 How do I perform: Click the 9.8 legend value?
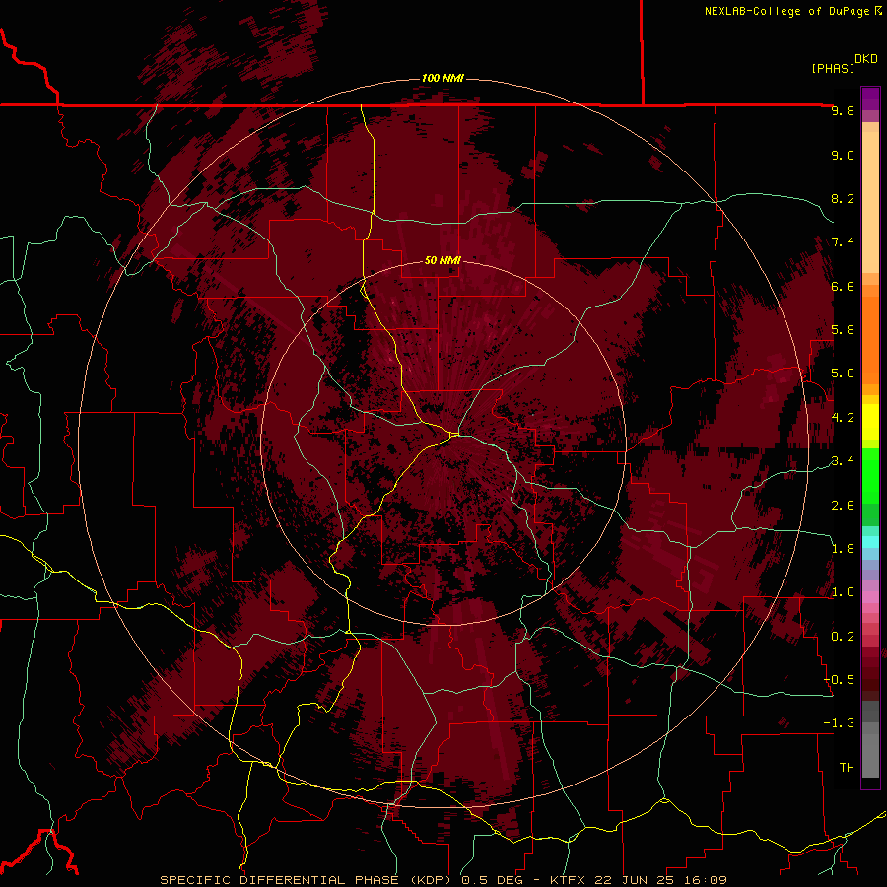click(843, 110)
